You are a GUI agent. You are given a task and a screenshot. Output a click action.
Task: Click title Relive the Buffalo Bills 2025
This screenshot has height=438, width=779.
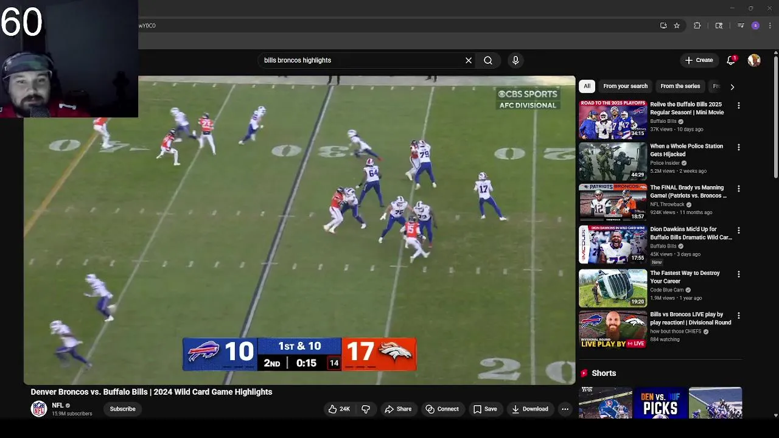(686, 108)
